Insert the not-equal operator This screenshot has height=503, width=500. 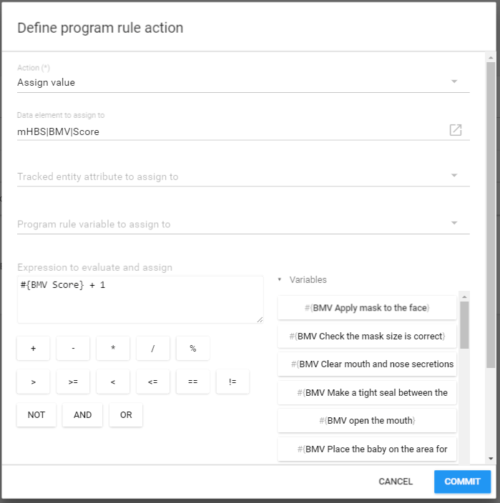[232, 382]
